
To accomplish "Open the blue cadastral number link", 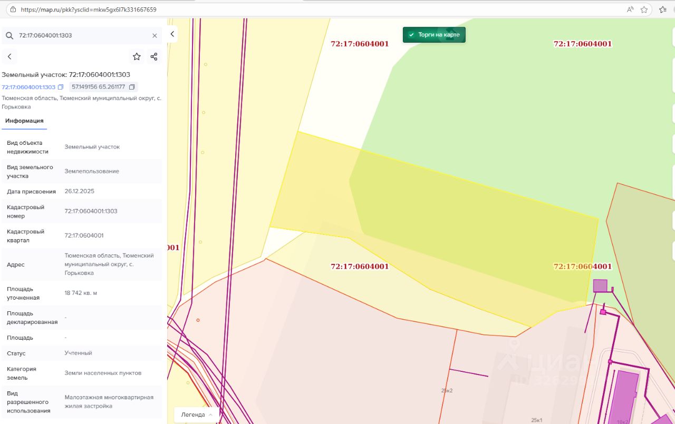I will point(28,87).
